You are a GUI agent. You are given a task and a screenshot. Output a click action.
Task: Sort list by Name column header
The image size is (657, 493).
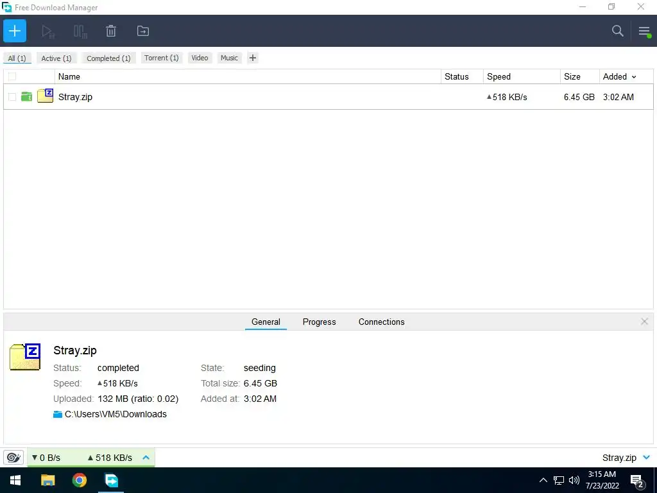point(248,77)
